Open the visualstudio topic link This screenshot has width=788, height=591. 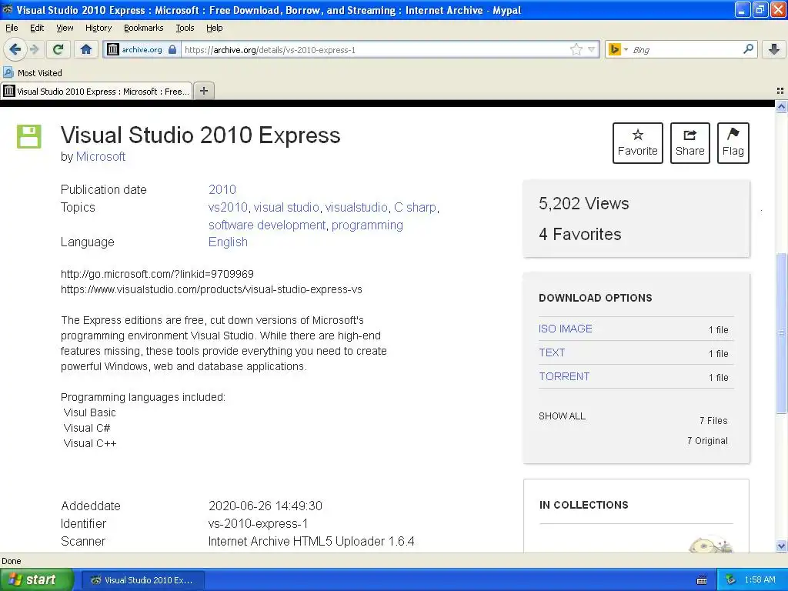(x=356, y=207)
